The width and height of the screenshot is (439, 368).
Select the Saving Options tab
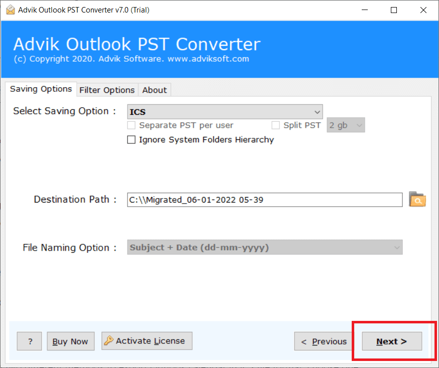(41, 89)
